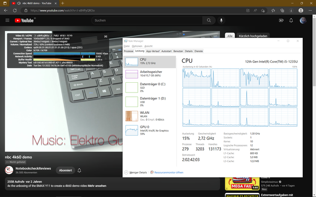The image size is (316, 197).
Task: Open browser tab actions menu icon
Action: coord(5,3)
